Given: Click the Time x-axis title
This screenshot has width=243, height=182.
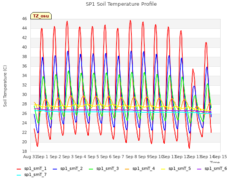Looking at the screenshot, I should (215, 162).
